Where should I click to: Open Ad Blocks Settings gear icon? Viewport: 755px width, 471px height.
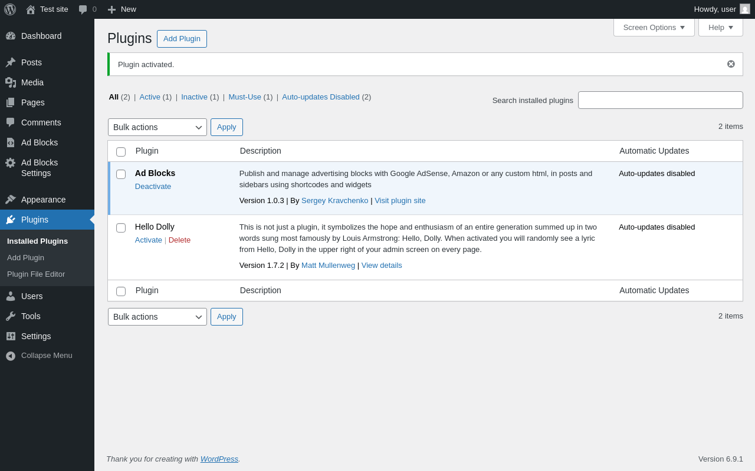click(x=11, y=163)
